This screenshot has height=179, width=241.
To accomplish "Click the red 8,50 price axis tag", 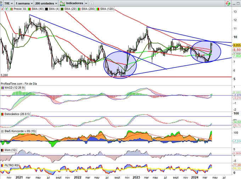I will coord(237,50).
